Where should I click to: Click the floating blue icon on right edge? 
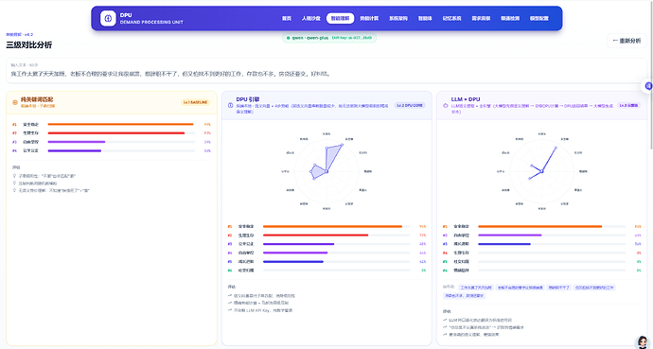647,86
